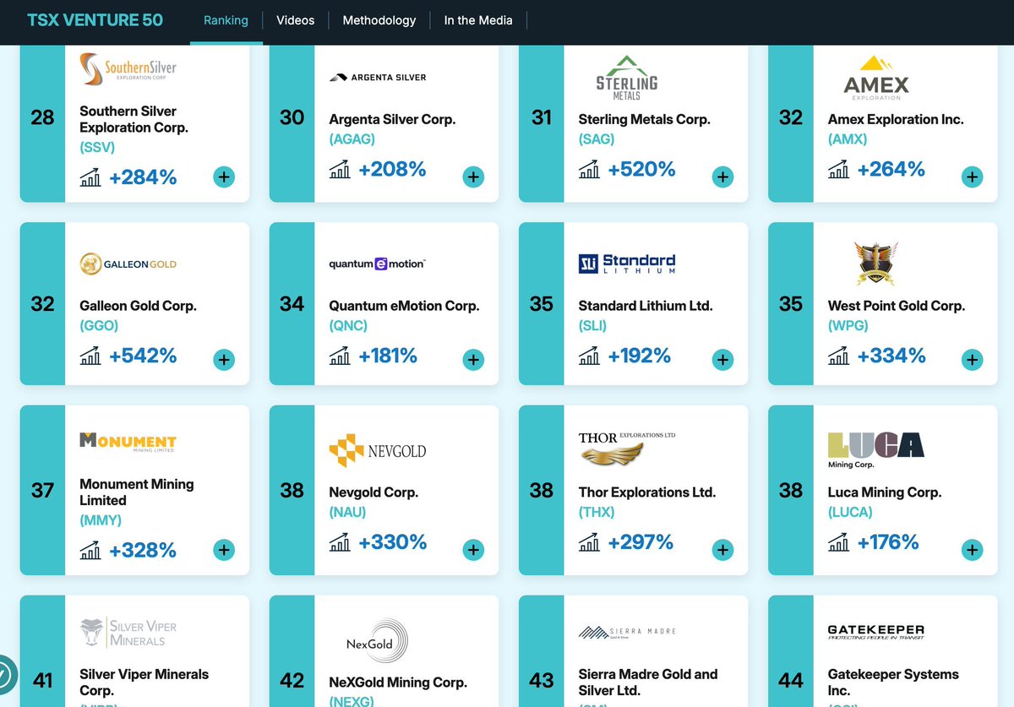Click the West Point Gold crest logo
Viewport: 1014px width, 707px height.
(x=876, y=264)
